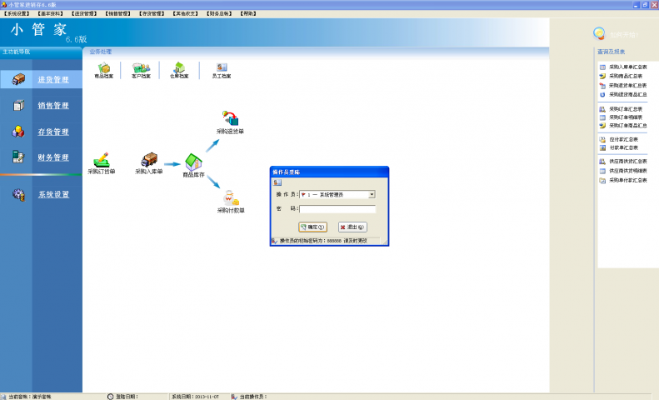Open the 应付款汇总表 report link
659x400 pixels.
pos(623,139)
